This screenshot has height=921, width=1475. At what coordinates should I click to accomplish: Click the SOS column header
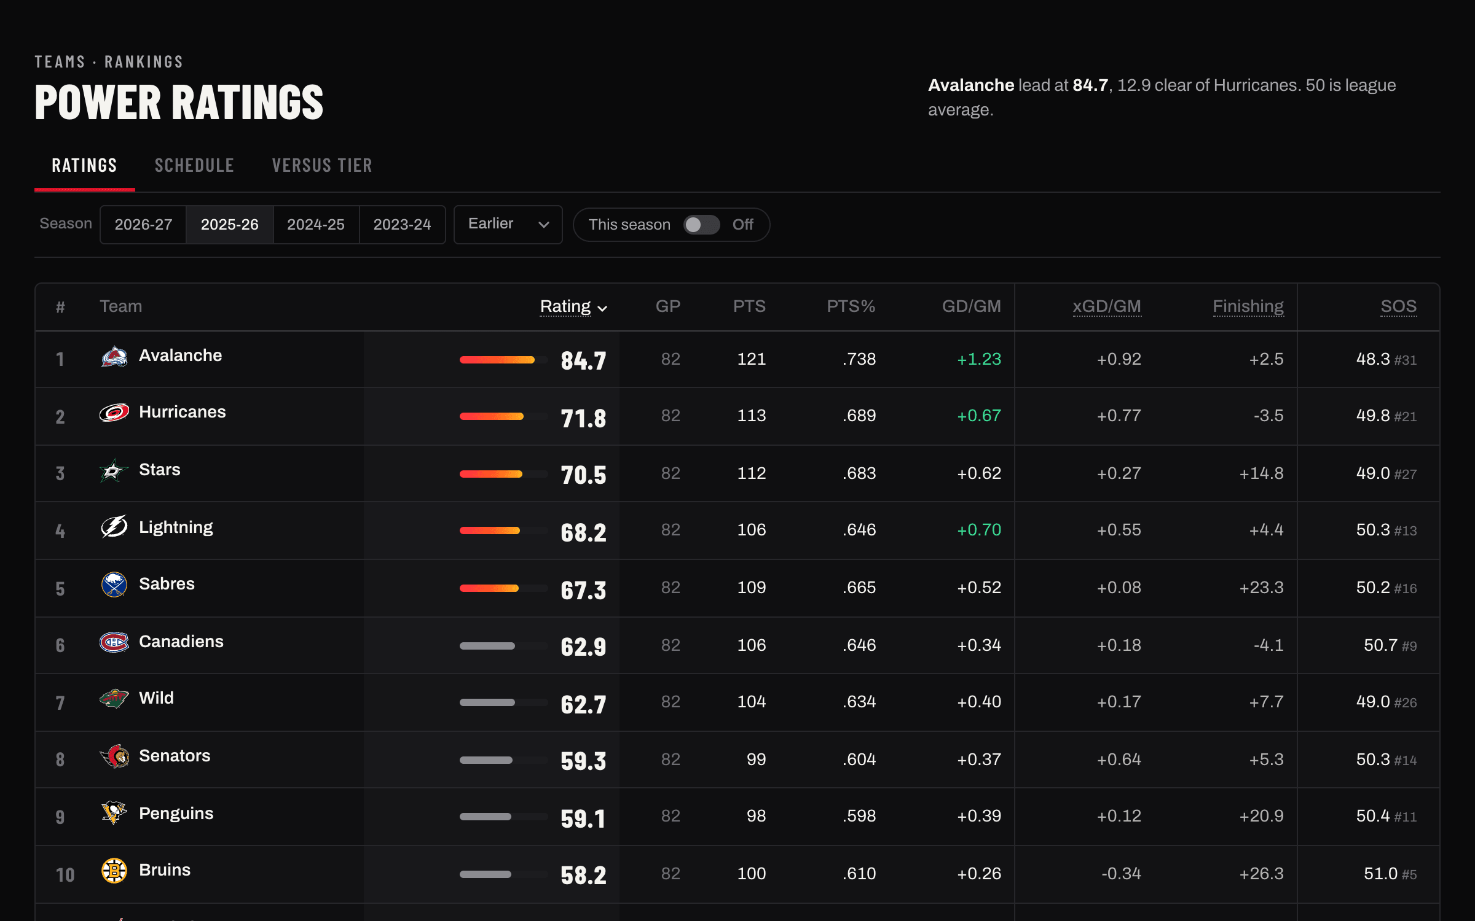pos(1399,306)
